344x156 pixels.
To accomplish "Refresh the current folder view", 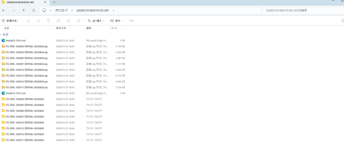I will [x=33, y=10].
